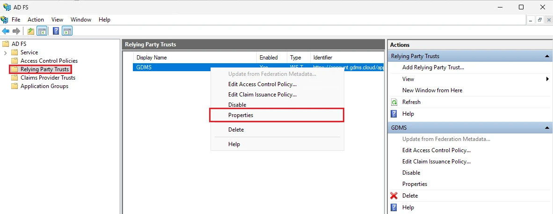Sort by the Display Name column header
Screen dimensions: 553x214
click(x=195, y=58)
